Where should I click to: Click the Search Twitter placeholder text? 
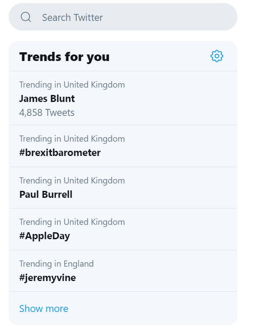click(72, 17)
